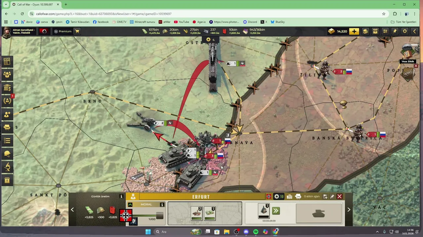Pin the Erfurt province panel

[332, 197]
